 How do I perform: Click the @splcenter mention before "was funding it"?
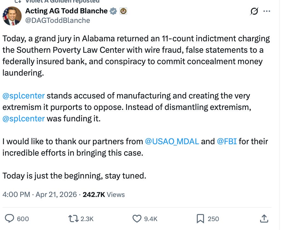23,118
